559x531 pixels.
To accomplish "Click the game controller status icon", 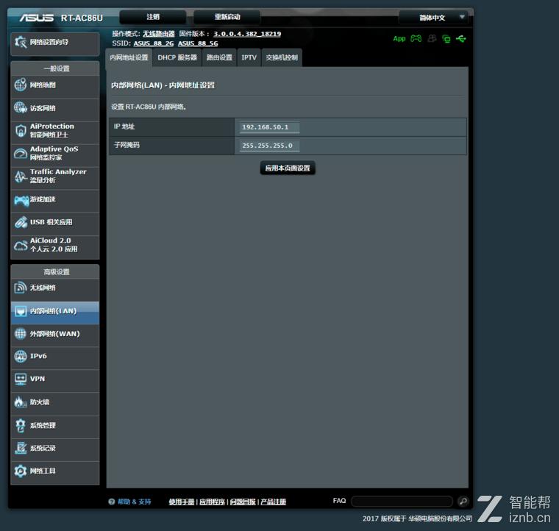I will point(416,38).
